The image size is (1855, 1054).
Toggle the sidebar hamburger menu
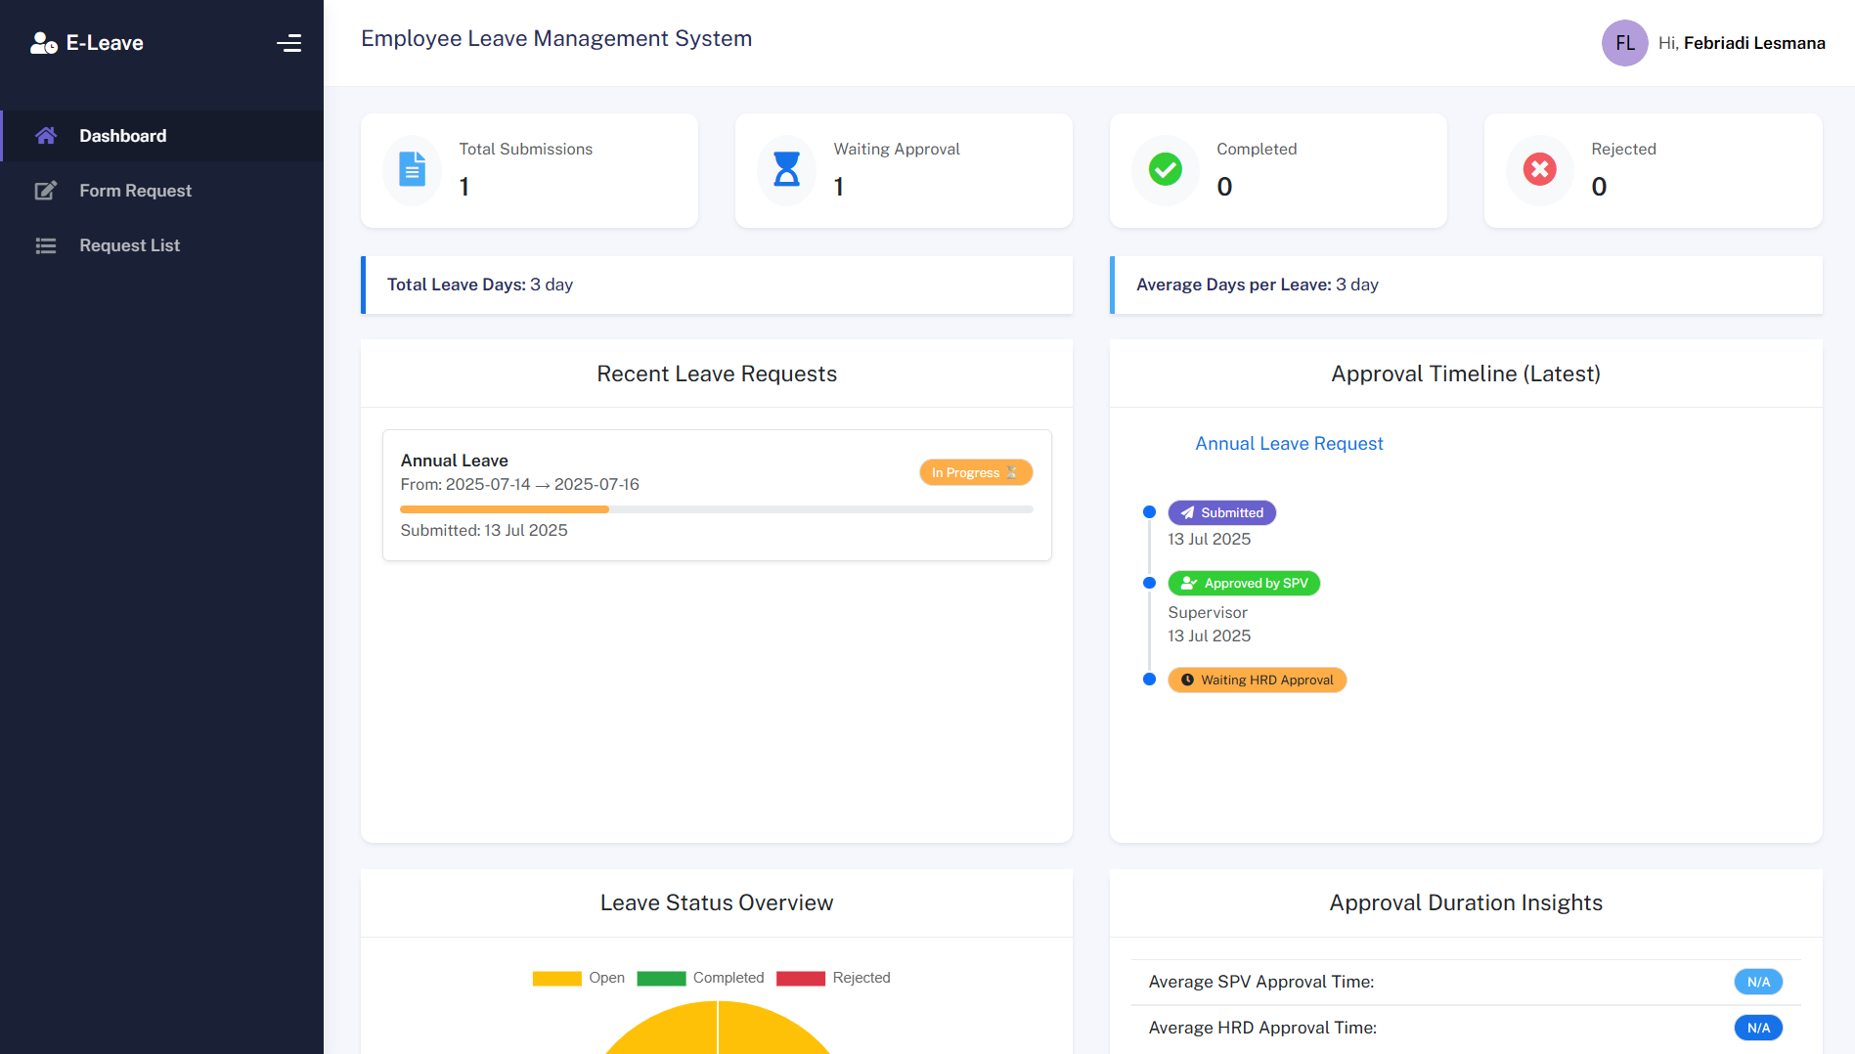click(288, 43)
